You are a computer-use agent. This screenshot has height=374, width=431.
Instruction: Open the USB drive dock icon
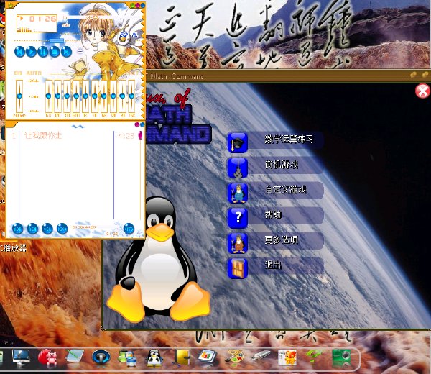click(x=261, y=356)
